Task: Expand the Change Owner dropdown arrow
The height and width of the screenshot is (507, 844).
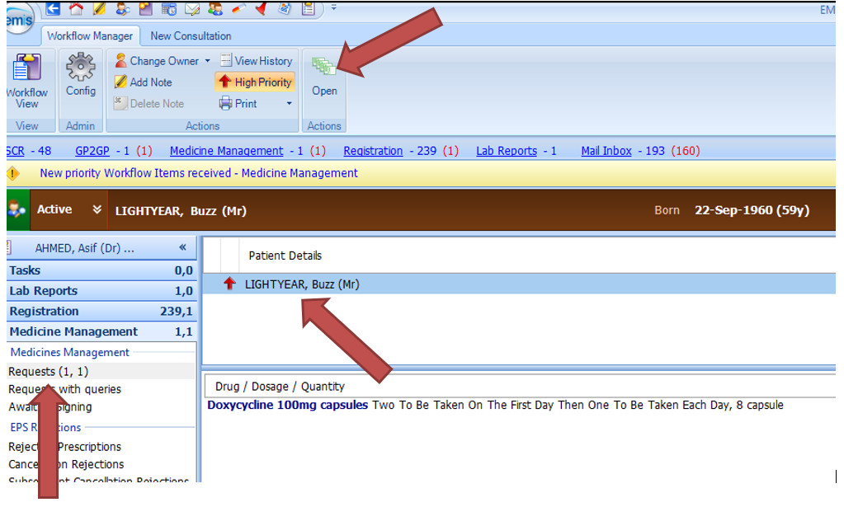Action: click(x=208, y=61)
